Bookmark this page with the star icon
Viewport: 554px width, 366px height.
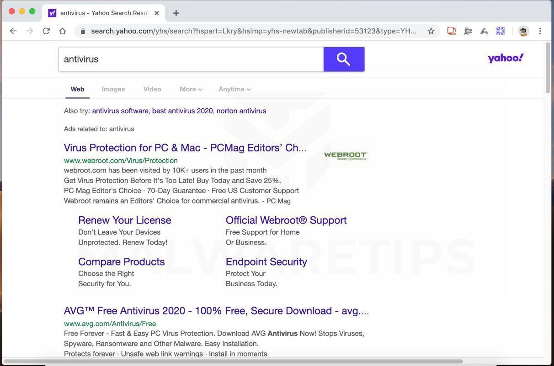431,31
